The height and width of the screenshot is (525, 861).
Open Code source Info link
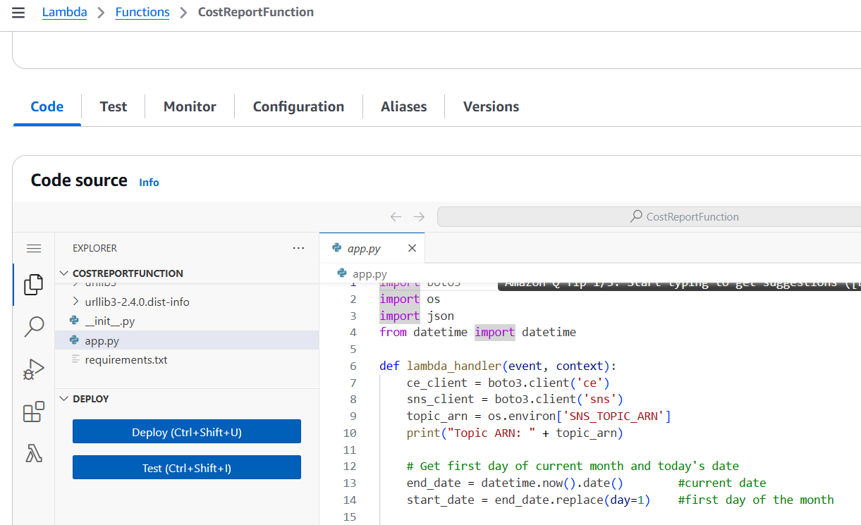[x=149, y=183]
